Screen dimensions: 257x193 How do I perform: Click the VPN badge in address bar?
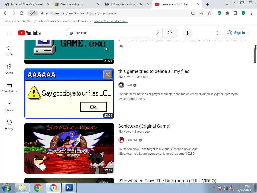(x=33, y=13)
